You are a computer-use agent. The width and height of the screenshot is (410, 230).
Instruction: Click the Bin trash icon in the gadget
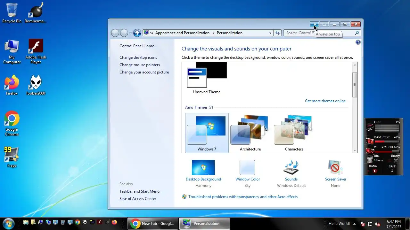click(370, 159)
